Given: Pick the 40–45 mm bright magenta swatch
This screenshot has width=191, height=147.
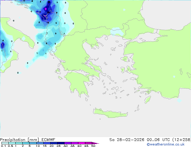Looking at the screenshot, I should pos(82,143).
